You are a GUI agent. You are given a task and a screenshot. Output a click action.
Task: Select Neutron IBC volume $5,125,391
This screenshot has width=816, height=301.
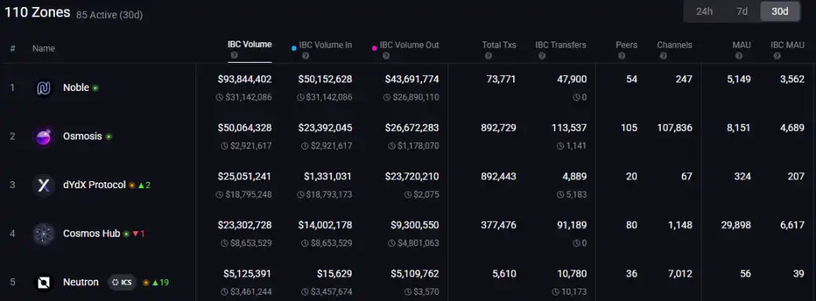247,274
